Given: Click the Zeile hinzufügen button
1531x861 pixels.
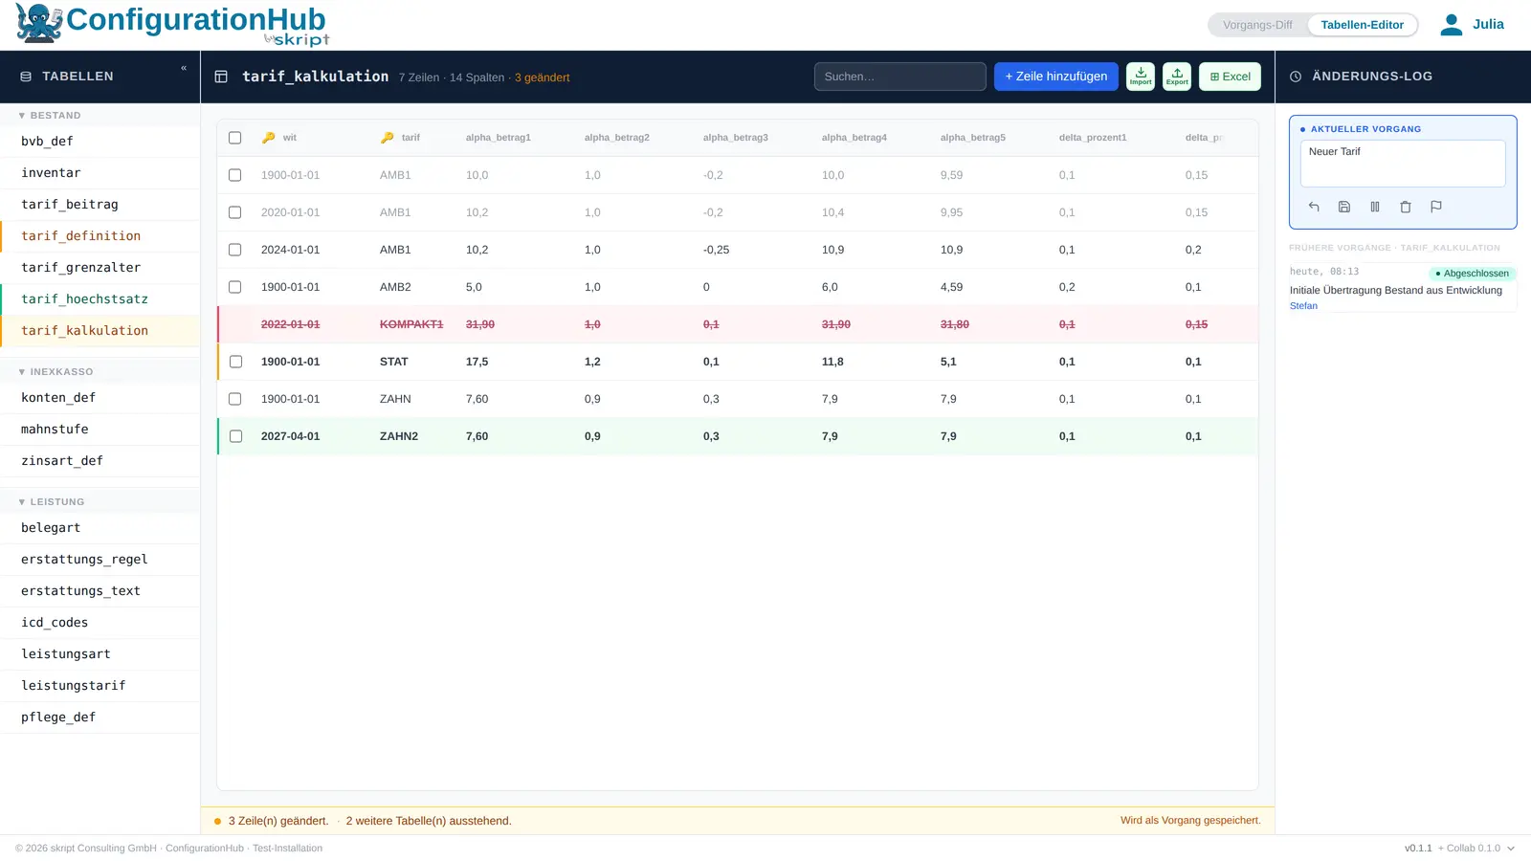Looking at the screenshot, I should 1056,77.
